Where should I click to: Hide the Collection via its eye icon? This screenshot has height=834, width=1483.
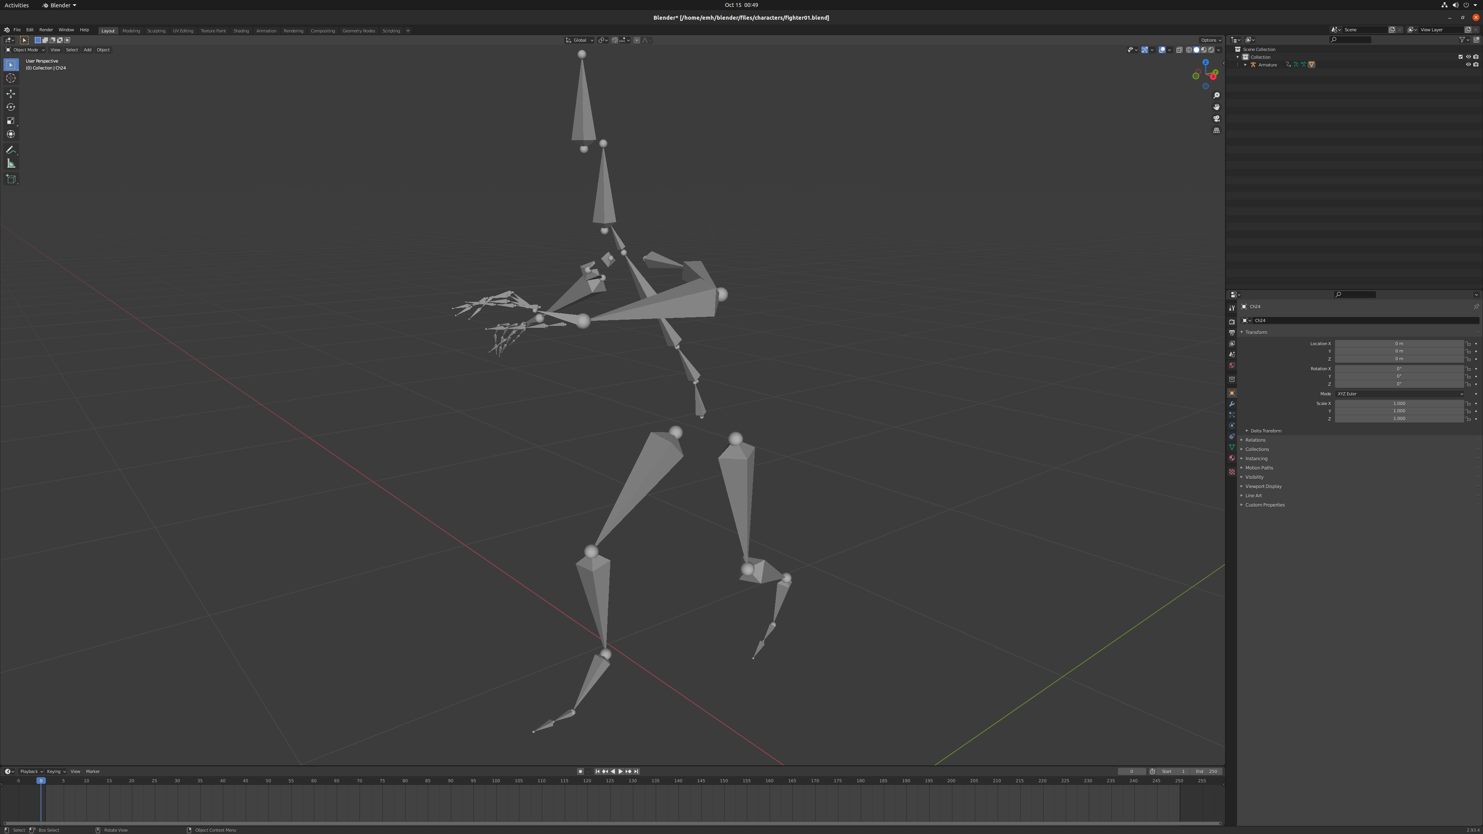[x=1468, y=57]
